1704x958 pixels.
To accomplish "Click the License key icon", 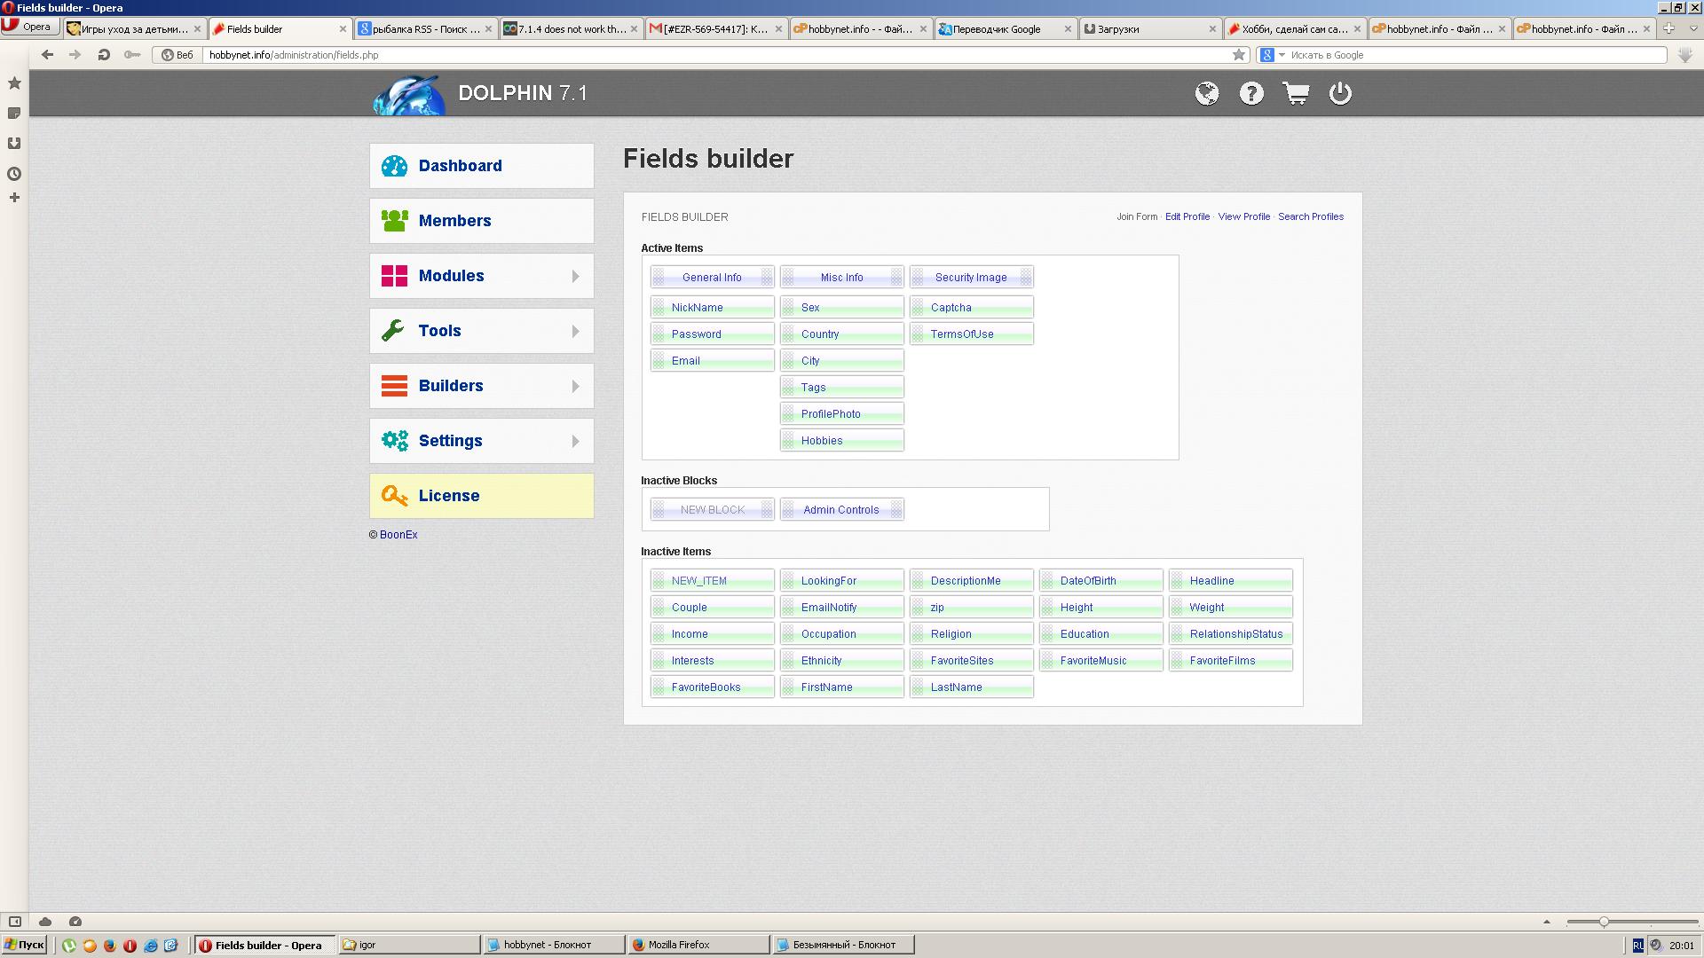I will click(x=394, y=496).
